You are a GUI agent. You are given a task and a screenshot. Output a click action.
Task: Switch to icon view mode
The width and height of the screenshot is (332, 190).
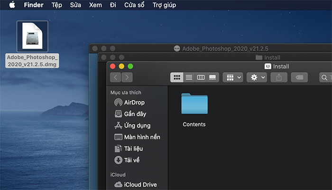(177, 77)
